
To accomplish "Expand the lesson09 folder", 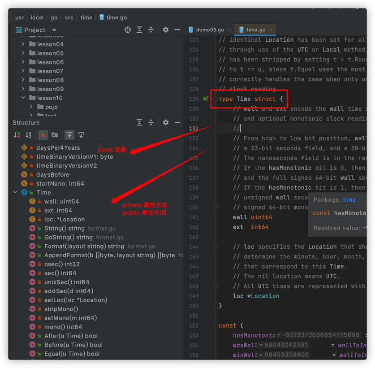I will coord(23,89).
